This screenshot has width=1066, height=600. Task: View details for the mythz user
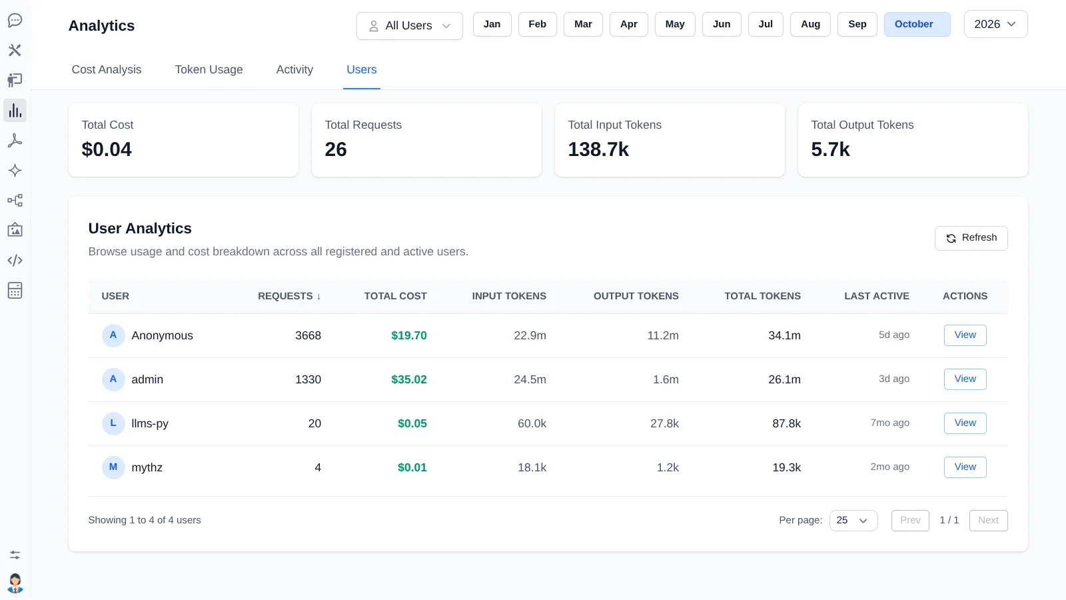pyautogui.click(x=965, y=467)
